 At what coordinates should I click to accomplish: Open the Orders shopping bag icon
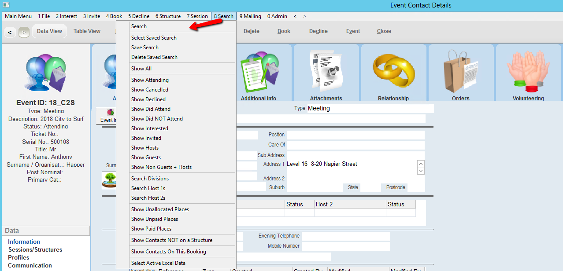click(x=460, y=70)
